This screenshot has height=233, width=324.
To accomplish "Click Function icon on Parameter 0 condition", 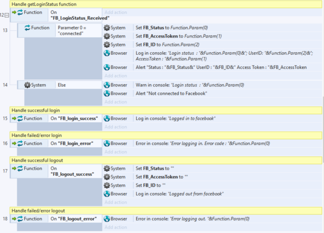I will tap(27, 28).
